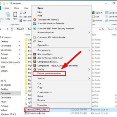Select Properties in the context menu
The image size is (117, 117).
coord(42,105)
